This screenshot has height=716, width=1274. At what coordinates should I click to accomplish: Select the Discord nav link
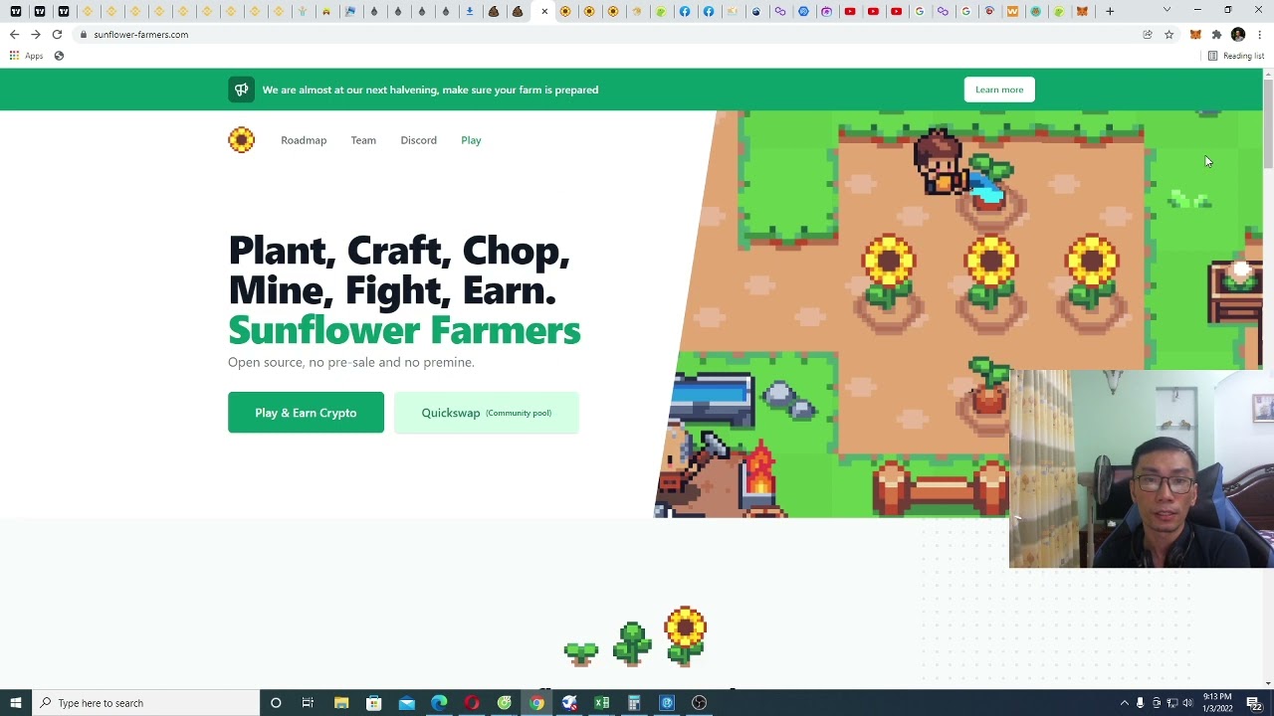click(x=418, y=140)
